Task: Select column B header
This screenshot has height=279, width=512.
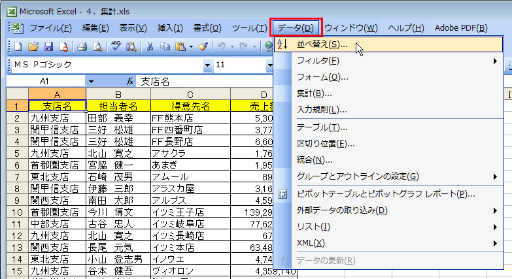Action: 118,93
